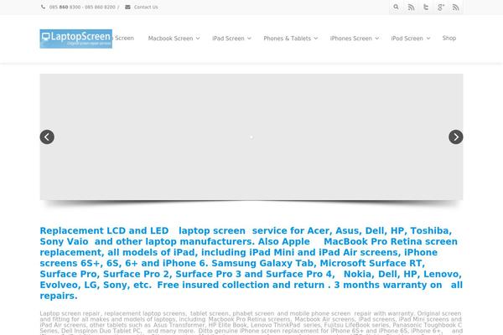Click the LaptopScreen logo
This screenshot has width=503, height=335.
coord(76,39)
